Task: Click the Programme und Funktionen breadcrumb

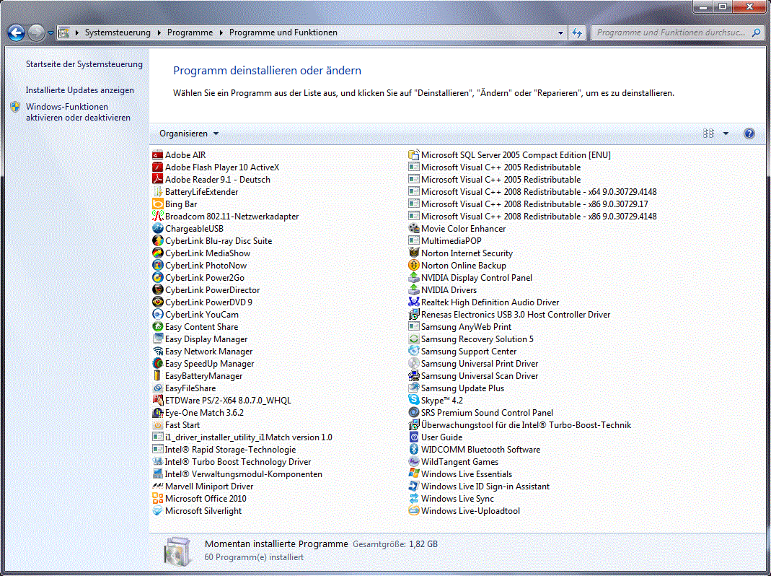Action: [x=283, y=32]
